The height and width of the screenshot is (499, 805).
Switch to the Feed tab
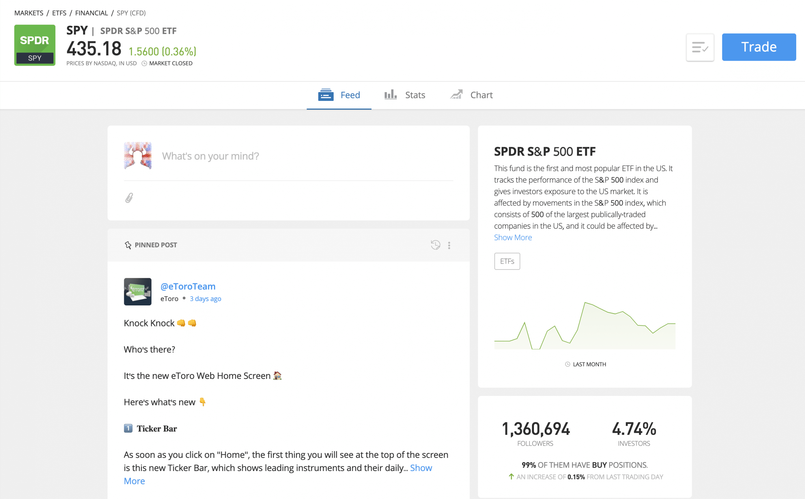(339, 95)
